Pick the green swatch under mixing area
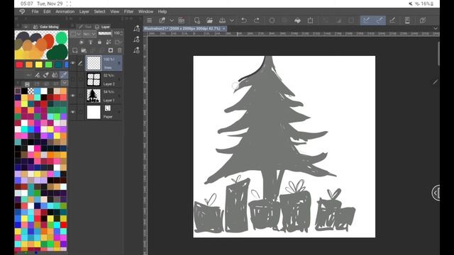Screen dimensions: 454x255 coord(48,64)
